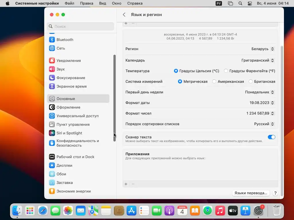Open Control Center in menu bar
The image size is (294, 220).
tap(250, 3)
